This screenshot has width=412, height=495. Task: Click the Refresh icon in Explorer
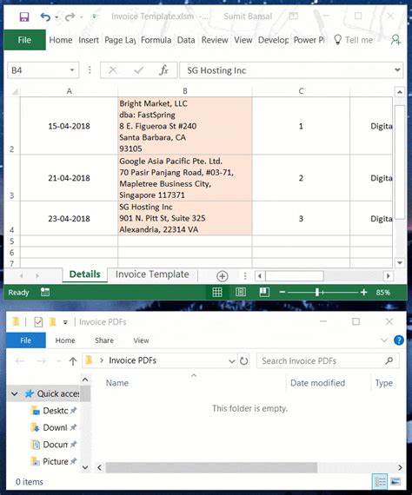click(243, 361)
